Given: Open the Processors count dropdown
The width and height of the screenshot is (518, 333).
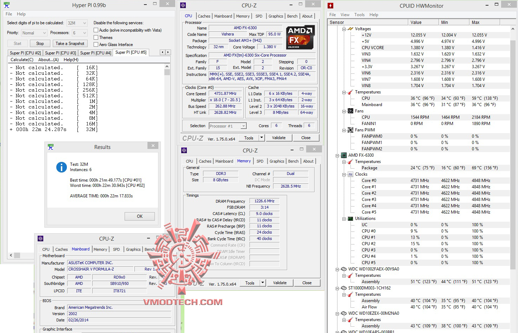Looking at the screenshot, I should tap(80, 33).
